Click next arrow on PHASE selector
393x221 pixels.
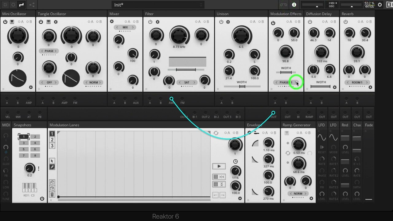[56, 51]
